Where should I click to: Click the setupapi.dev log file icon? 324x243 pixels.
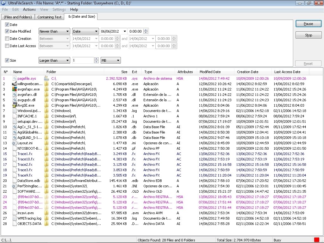[x=15, y=121]
